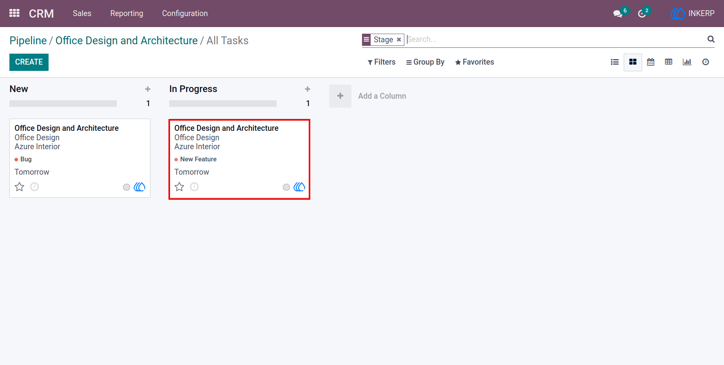
Task: Open the activities clock icon in navbar
Action: (x=642, y=14)
